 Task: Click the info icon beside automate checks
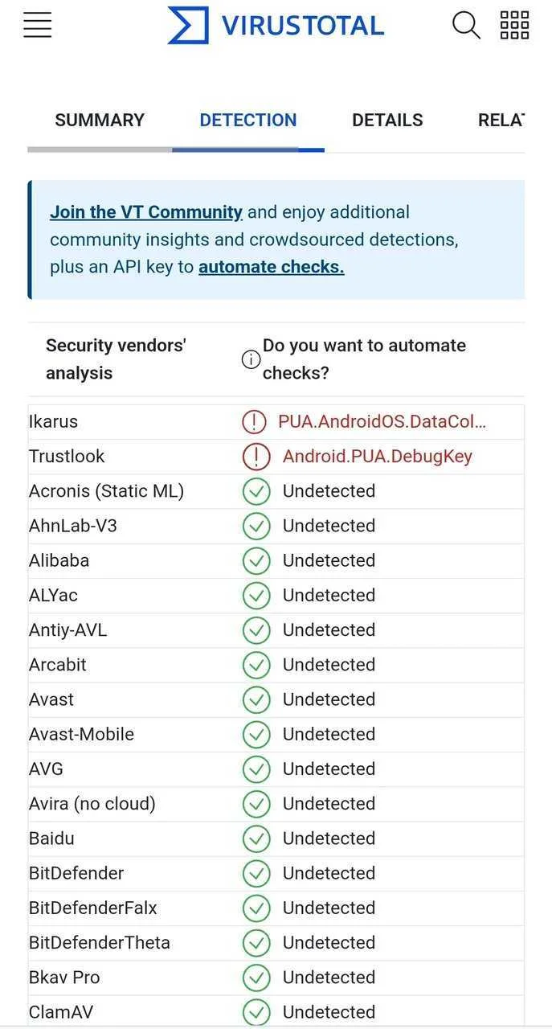tap(251, 359)
